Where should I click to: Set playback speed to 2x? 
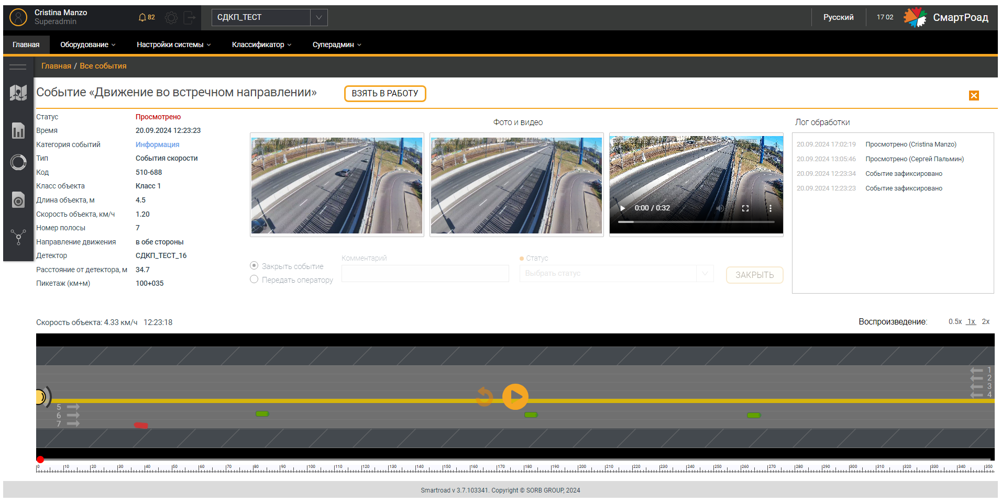[x=986, y=321]
